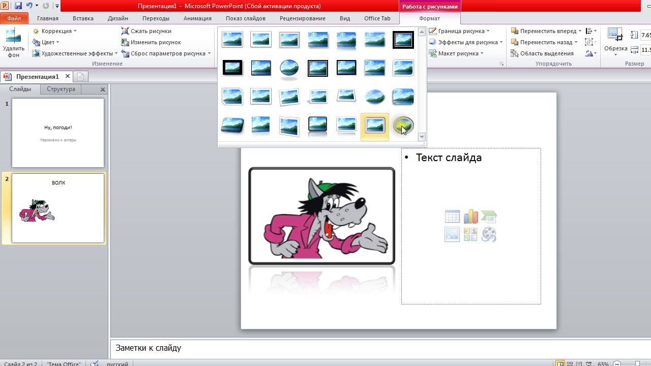Click Изменить рисунок change picture
The height and width of the screenshot is (366, 651).
(x=151, y=42)
